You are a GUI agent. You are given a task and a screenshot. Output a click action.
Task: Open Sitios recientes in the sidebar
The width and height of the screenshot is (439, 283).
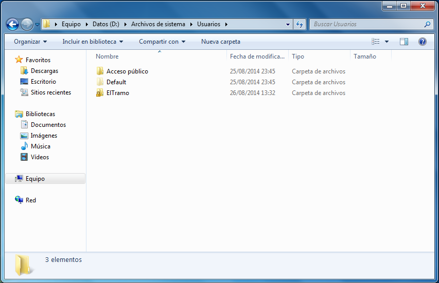(x=51, y=92)
